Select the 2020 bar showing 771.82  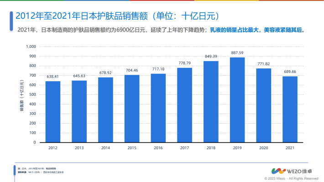[x=263, y=105]
